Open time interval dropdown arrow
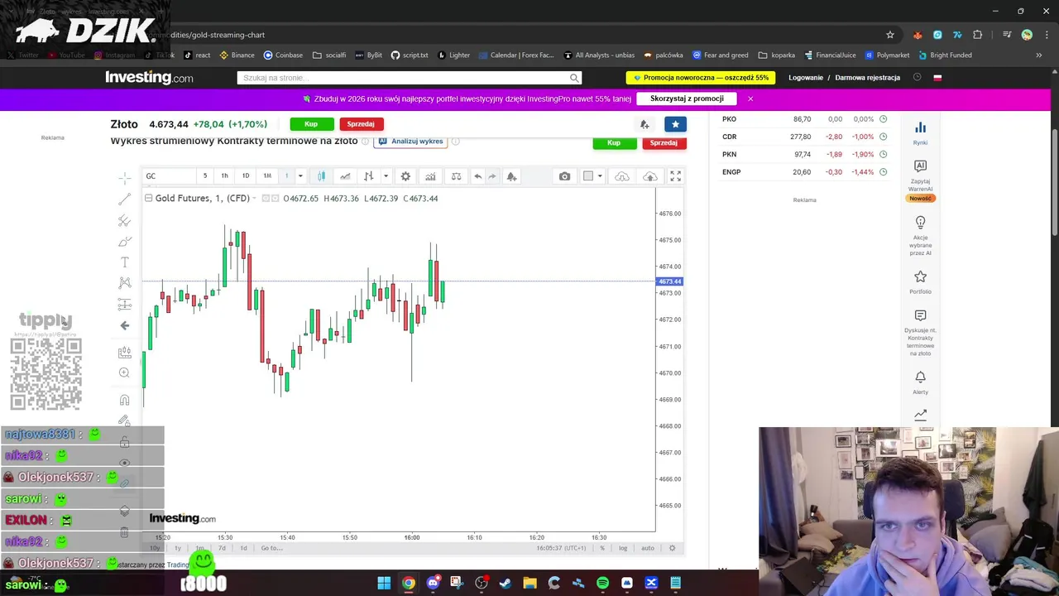 (300, 176)
